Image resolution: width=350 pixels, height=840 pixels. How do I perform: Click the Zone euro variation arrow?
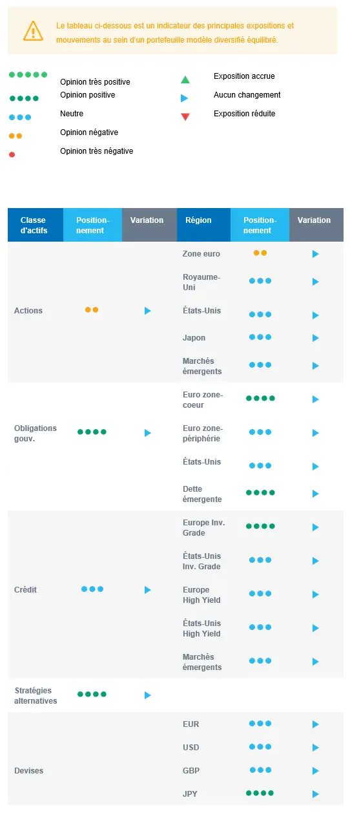point(316,254)
